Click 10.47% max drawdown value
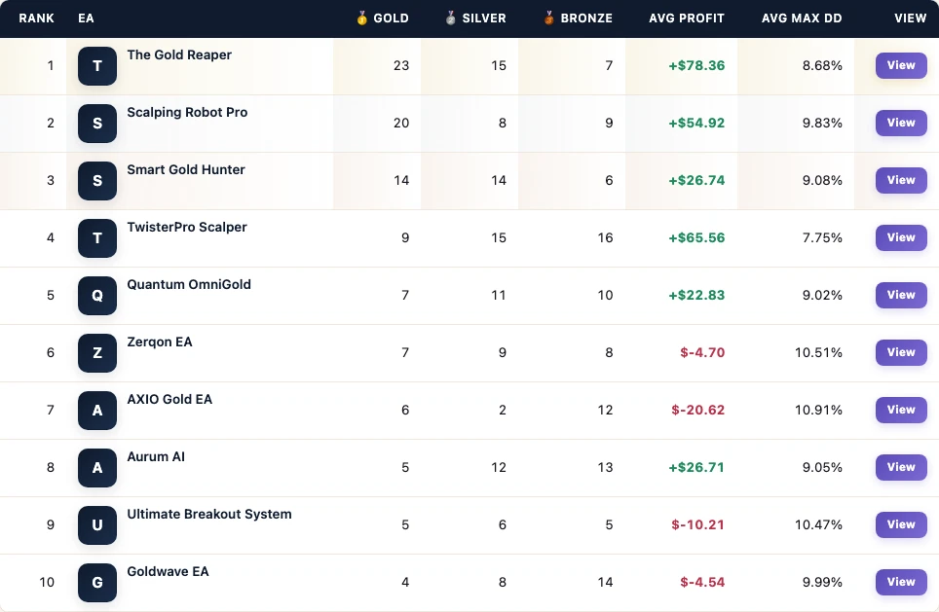 click(818, 524)
